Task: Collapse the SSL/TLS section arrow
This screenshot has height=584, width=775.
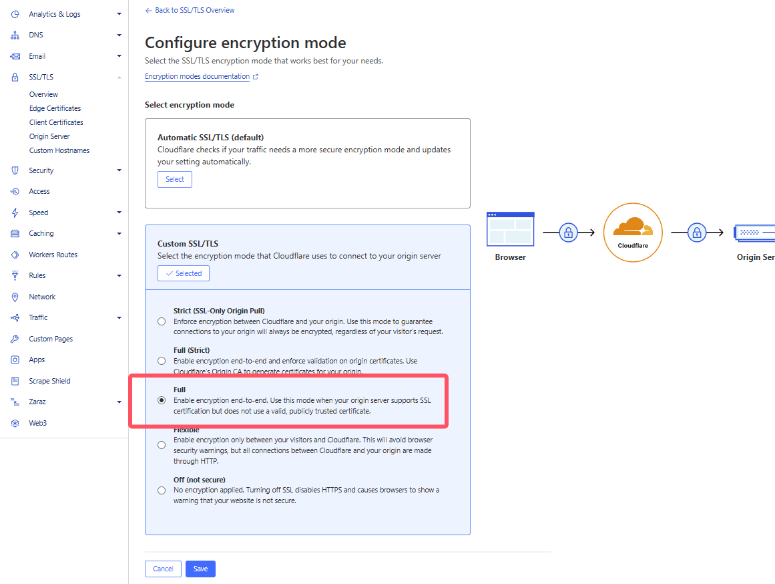Action: click(x=119, y=78)
